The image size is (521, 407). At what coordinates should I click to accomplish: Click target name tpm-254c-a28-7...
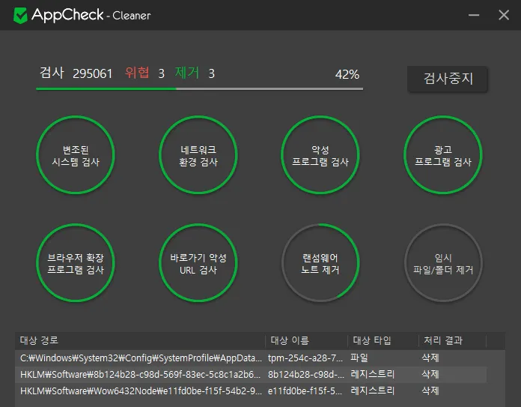pyautogui.click(x=305, y=358)
